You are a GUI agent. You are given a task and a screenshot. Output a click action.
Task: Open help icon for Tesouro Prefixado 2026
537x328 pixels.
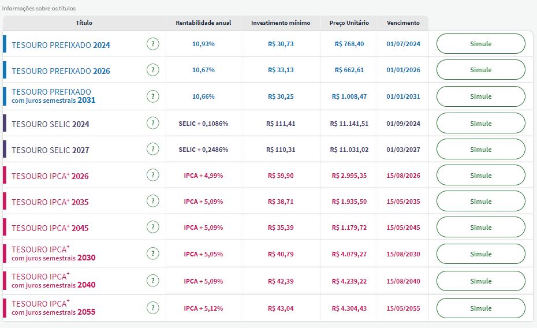153,70
